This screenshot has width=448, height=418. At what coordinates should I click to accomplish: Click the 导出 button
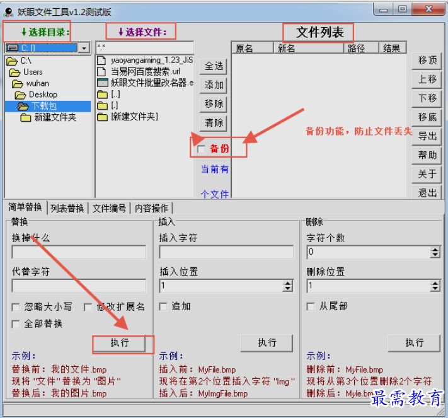click(x=427, y=136)
